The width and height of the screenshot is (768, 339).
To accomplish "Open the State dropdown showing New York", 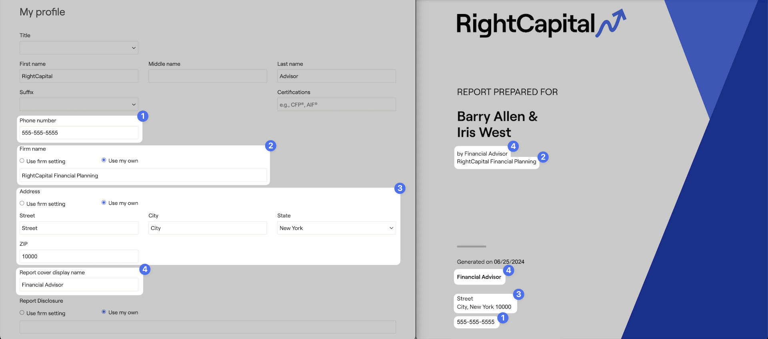I will (336, 228).
